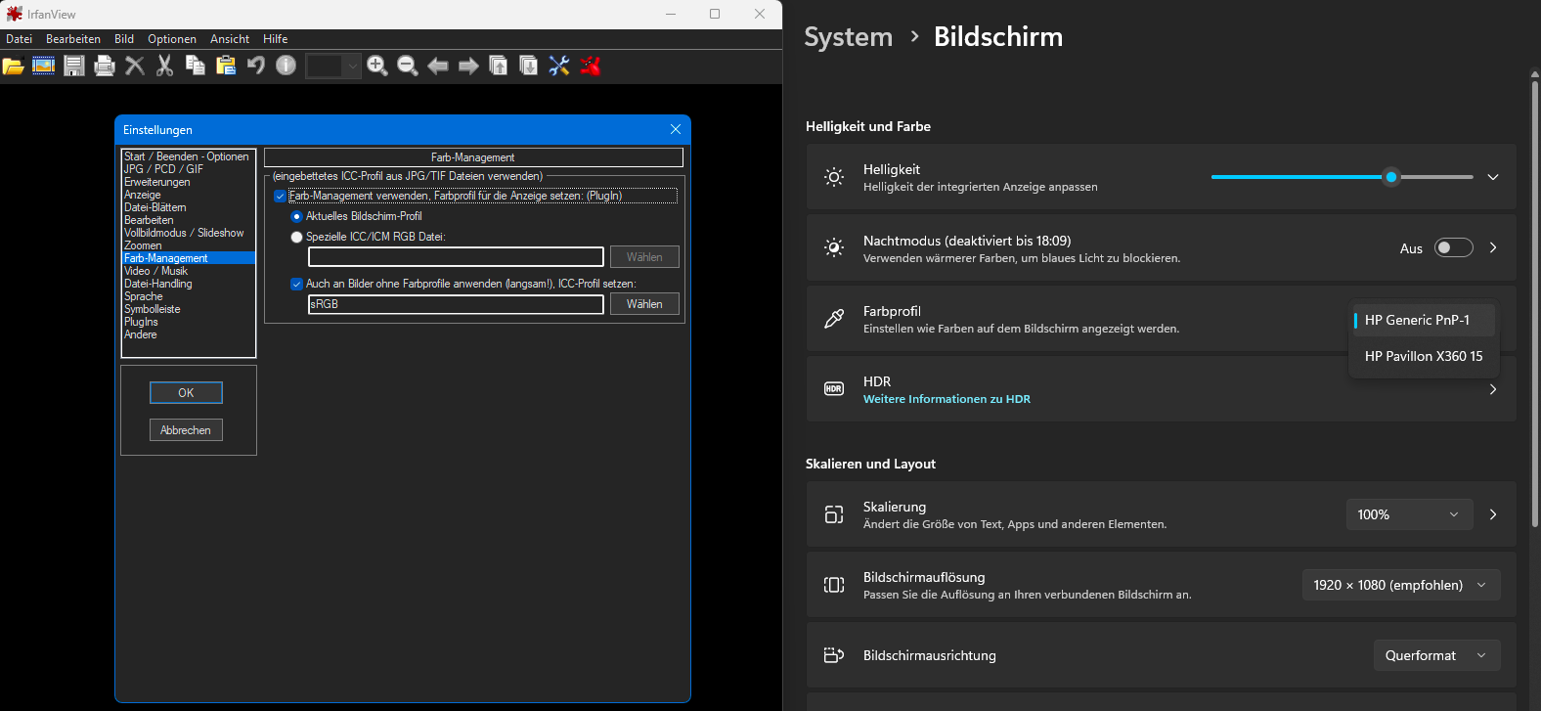Click the Print icon in toolbar

click(x=105, y=66)
